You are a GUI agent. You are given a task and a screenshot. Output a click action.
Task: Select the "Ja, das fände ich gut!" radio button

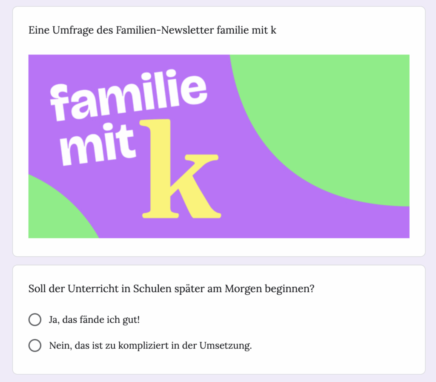point(34,320)
